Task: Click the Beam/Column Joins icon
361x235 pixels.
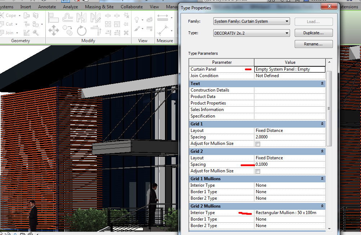Action: click(27, 24)
